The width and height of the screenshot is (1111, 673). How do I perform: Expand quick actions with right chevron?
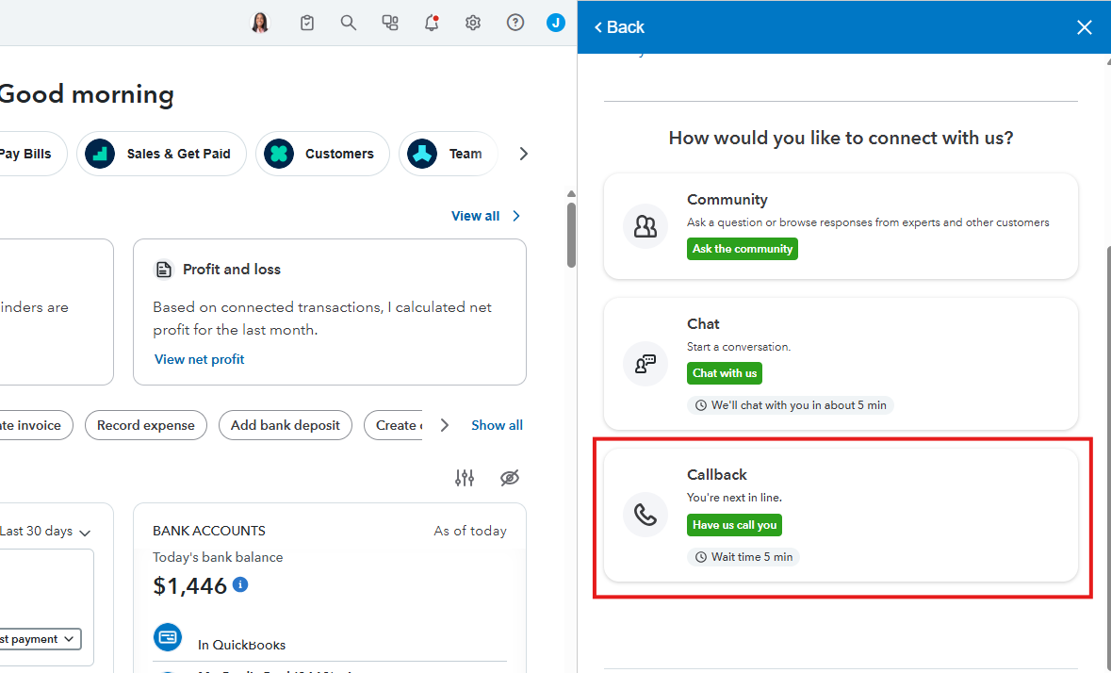tap(445, 425)
